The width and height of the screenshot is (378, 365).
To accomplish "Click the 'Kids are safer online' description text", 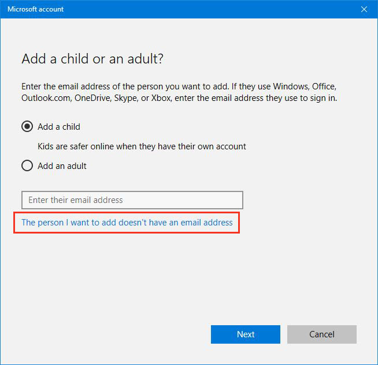I will 142,146.
